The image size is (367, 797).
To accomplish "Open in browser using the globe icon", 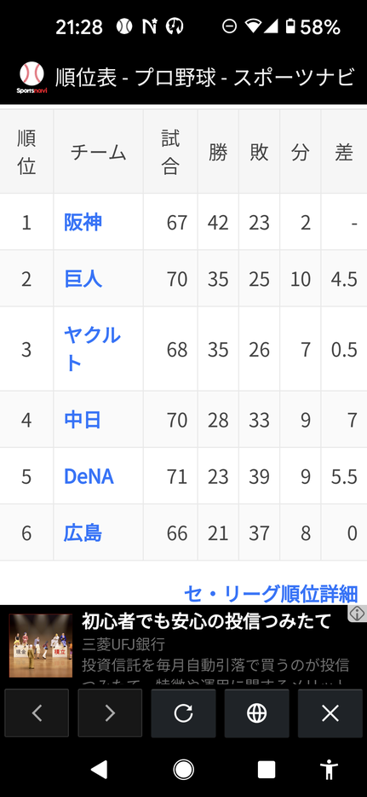I will click(x=257, y=713).
